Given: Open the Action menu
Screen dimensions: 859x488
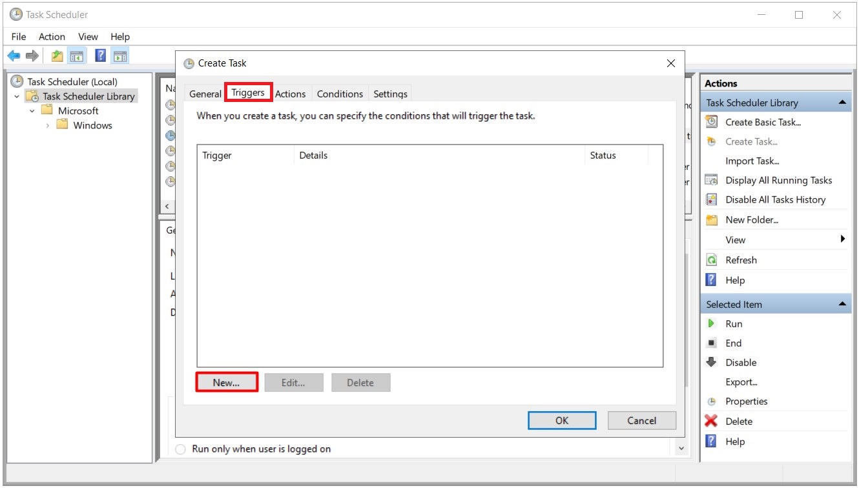Looking at the screenshot, I should (52, 37).
